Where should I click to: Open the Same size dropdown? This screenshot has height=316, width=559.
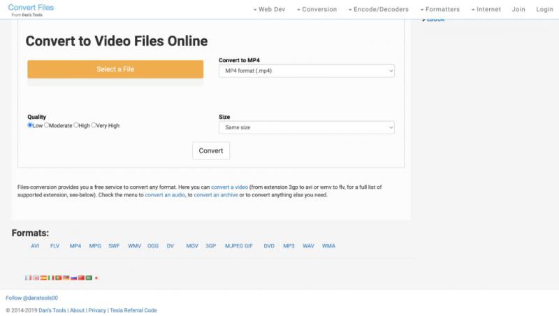307,127
